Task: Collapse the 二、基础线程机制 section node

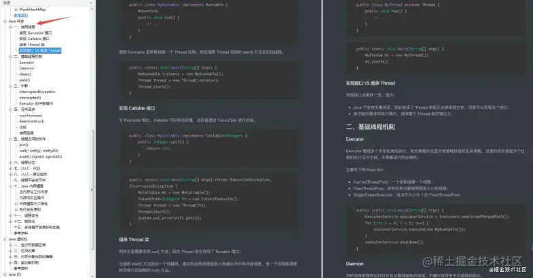Action: (11, 56)
